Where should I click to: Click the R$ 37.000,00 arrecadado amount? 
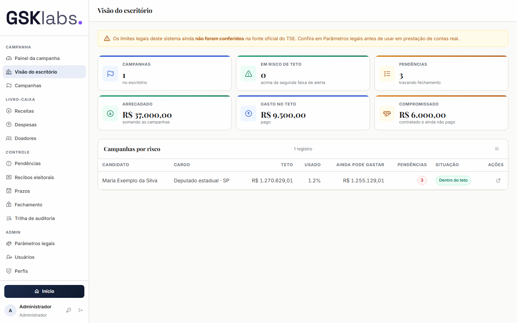(x=147, y=115)
